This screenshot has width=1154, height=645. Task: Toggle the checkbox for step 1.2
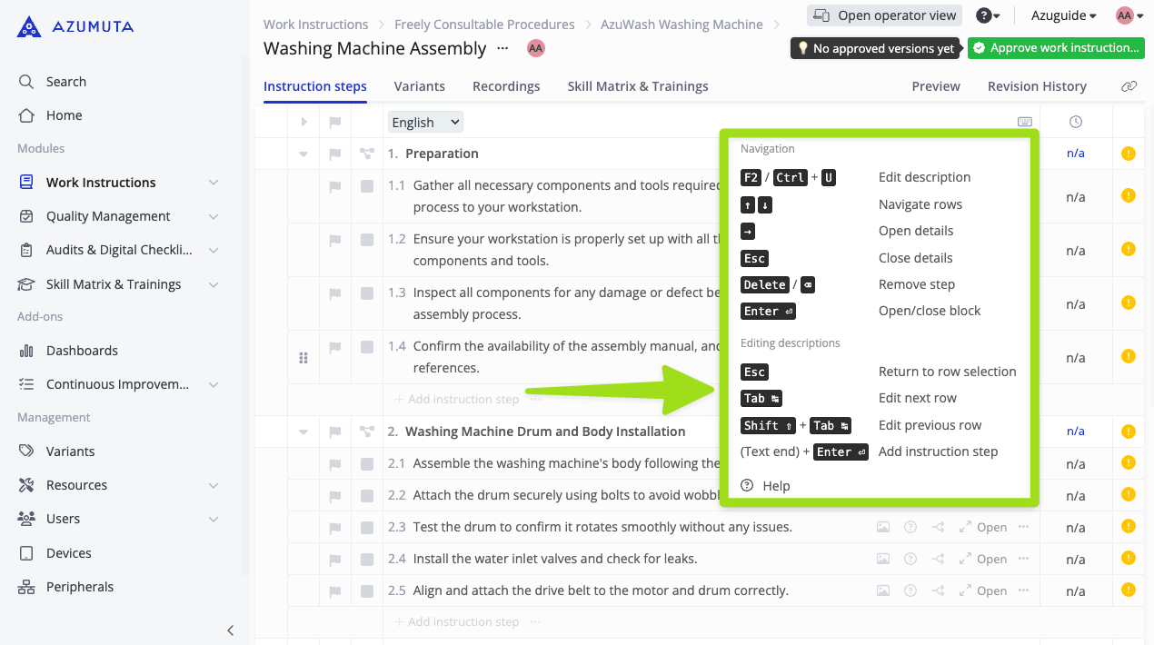point(367,240)
